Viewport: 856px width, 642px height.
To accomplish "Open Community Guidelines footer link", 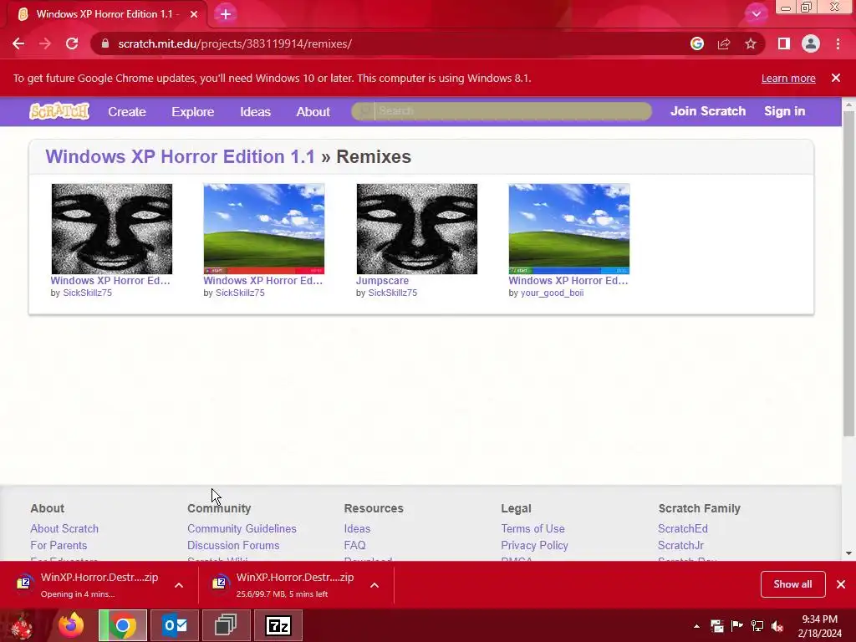I will (x=242, y=528).
